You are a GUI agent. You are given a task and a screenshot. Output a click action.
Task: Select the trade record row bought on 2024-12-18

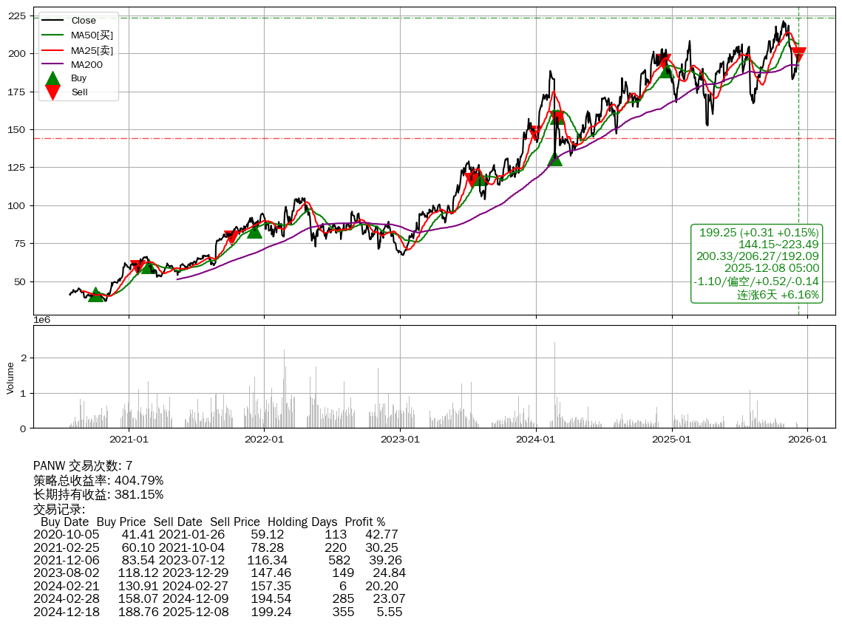219,612
